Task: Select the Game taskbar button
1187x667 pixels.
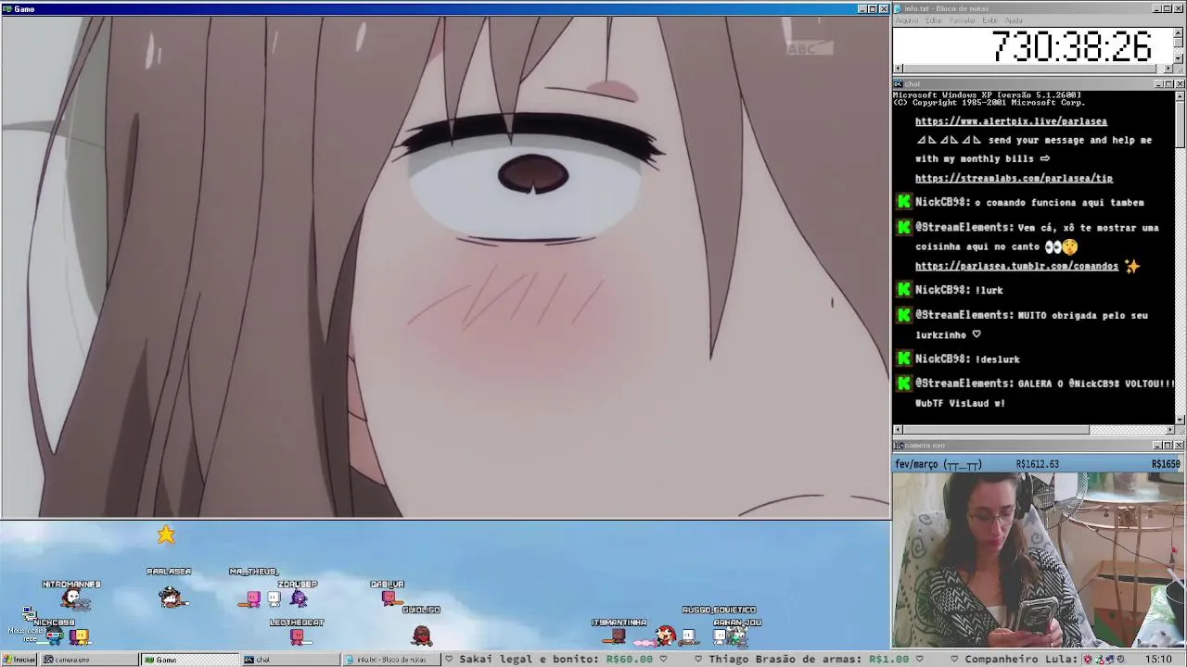Action: 189,660
